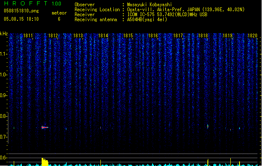
Task: Select the version number 1.00
Action: pyautogui.click(x=57, y=4)
